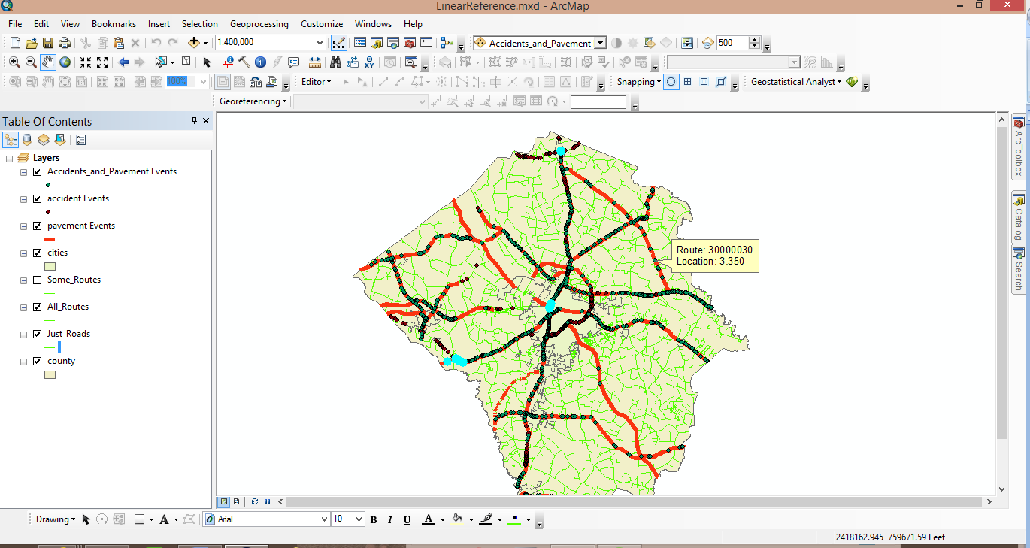Click the Fixed Zoom Out icon
The height and width of the screenshot is (548, 1030).
pos(103,62)
